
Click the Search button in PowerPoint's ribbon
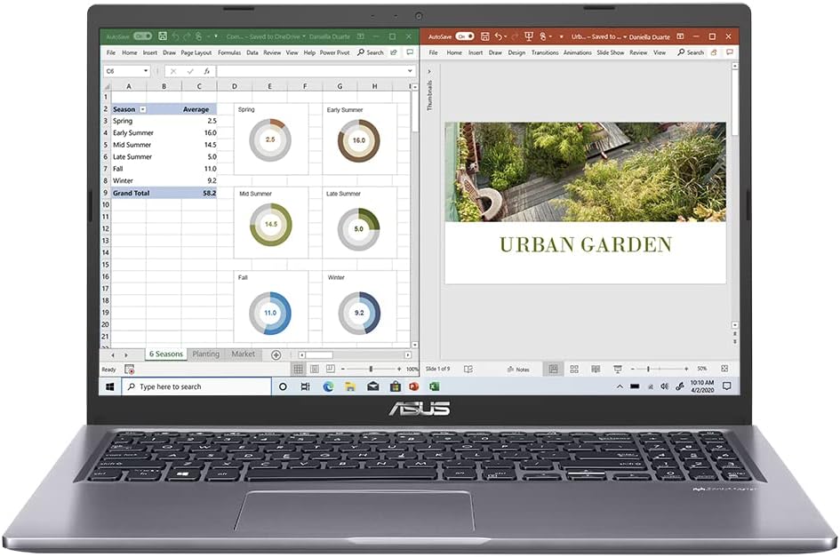pos(690,52)
